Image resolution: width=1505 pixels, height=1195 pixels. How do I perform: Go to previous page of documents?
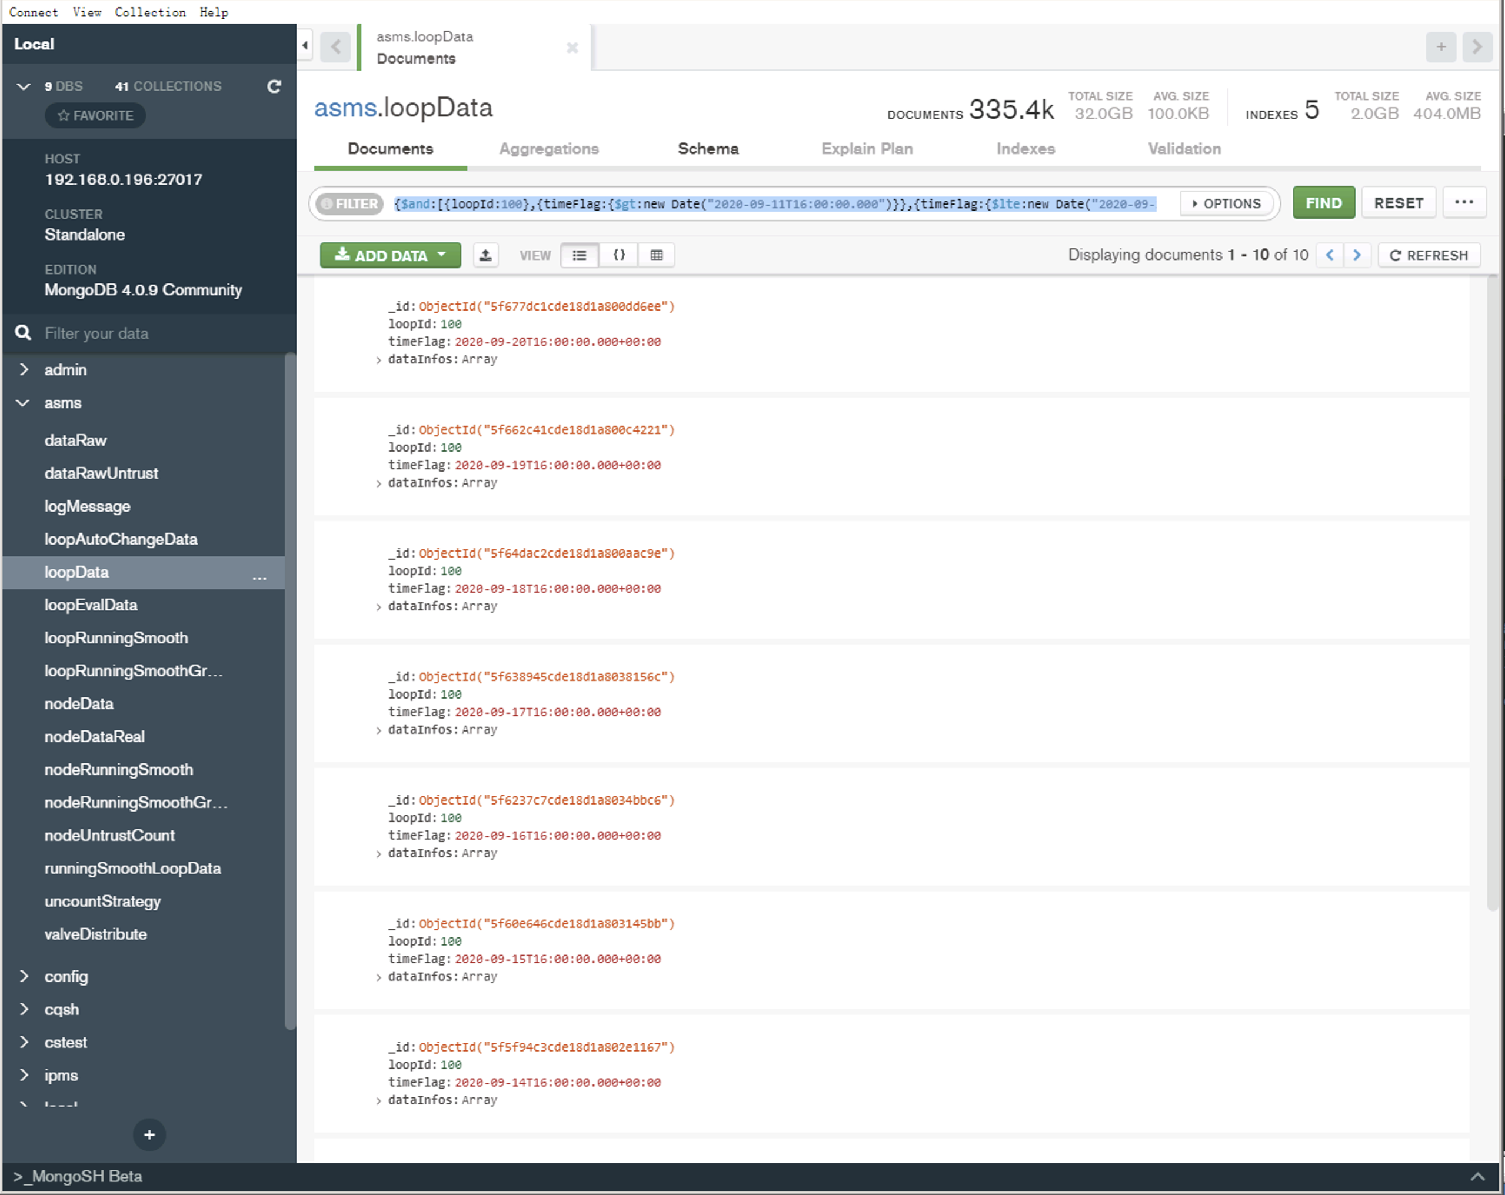(x=1330, y=255)
